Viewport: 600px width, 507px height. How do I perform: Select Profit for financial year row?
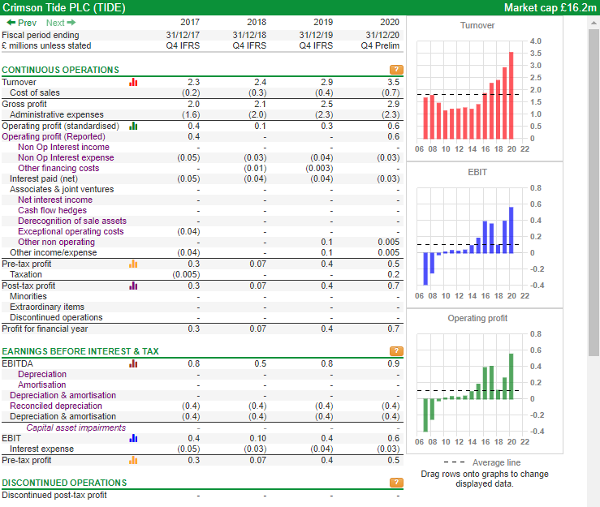[202, 329]
